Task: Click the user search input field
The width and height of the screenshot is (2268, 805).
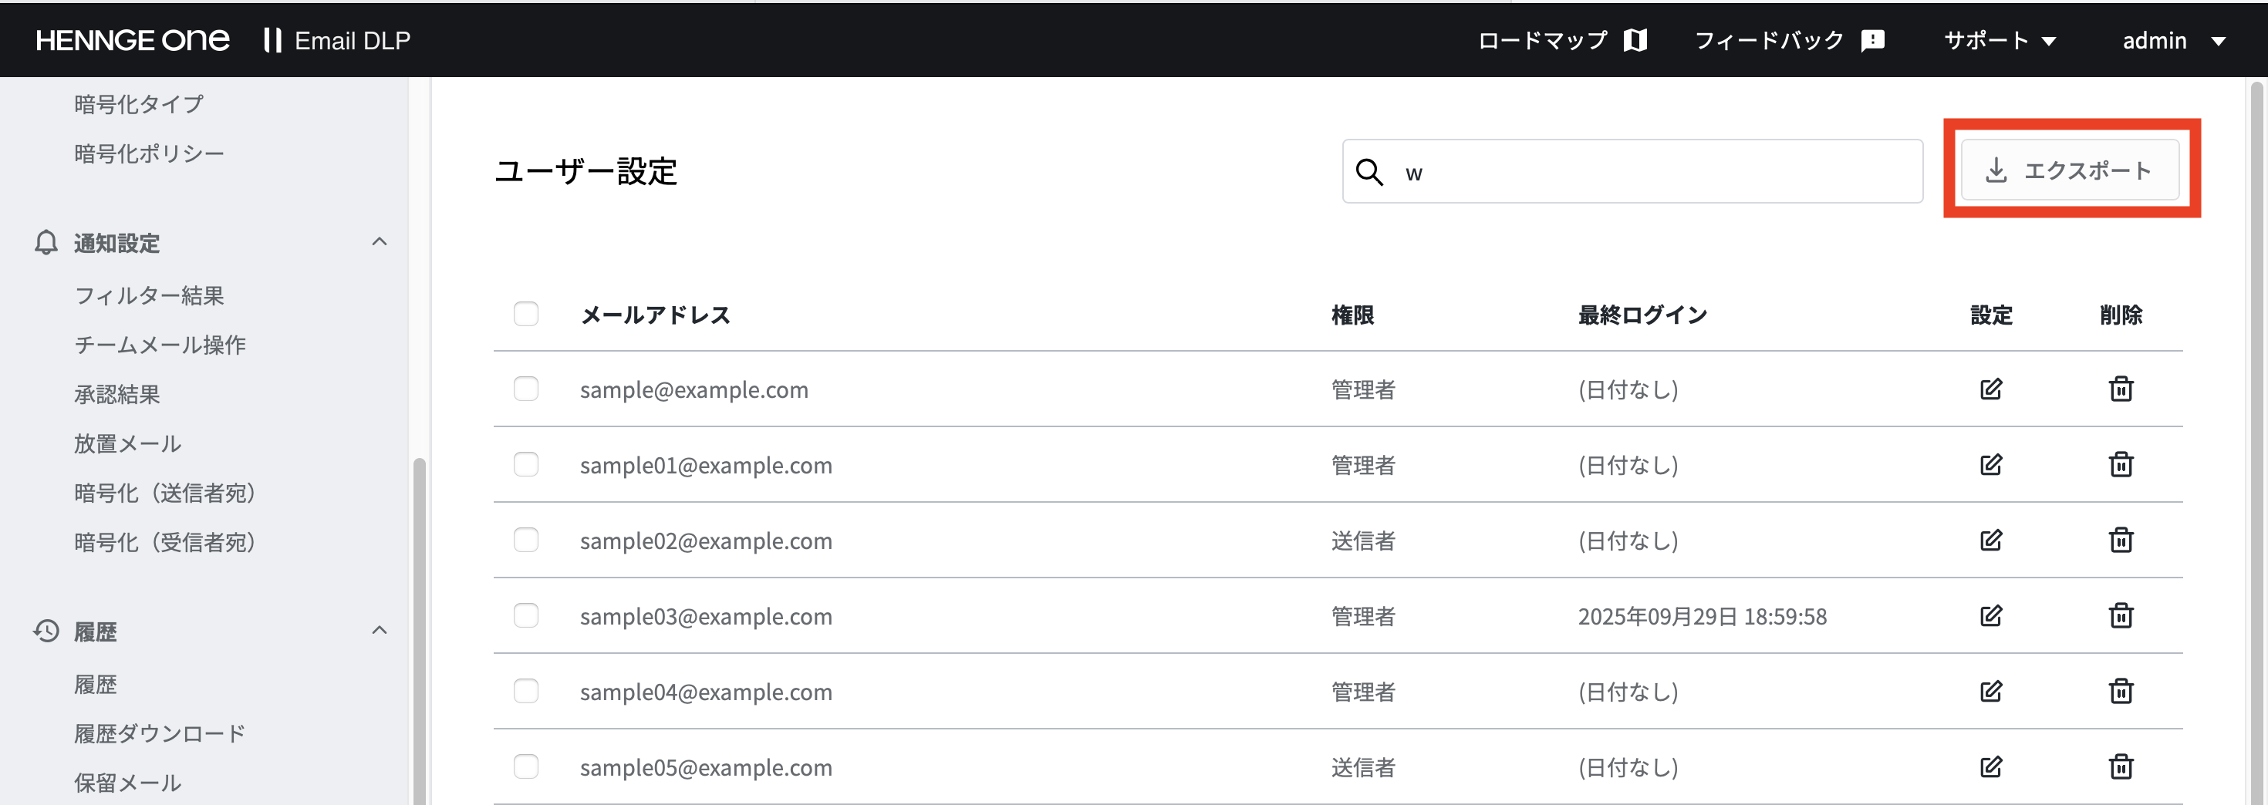Action: coord(1632,170)
